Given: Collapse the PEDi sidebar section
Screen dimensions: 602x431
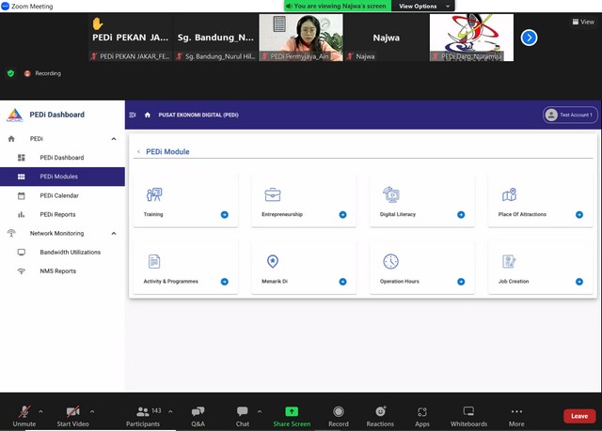Looking at the screenshot, I should 114,139.
